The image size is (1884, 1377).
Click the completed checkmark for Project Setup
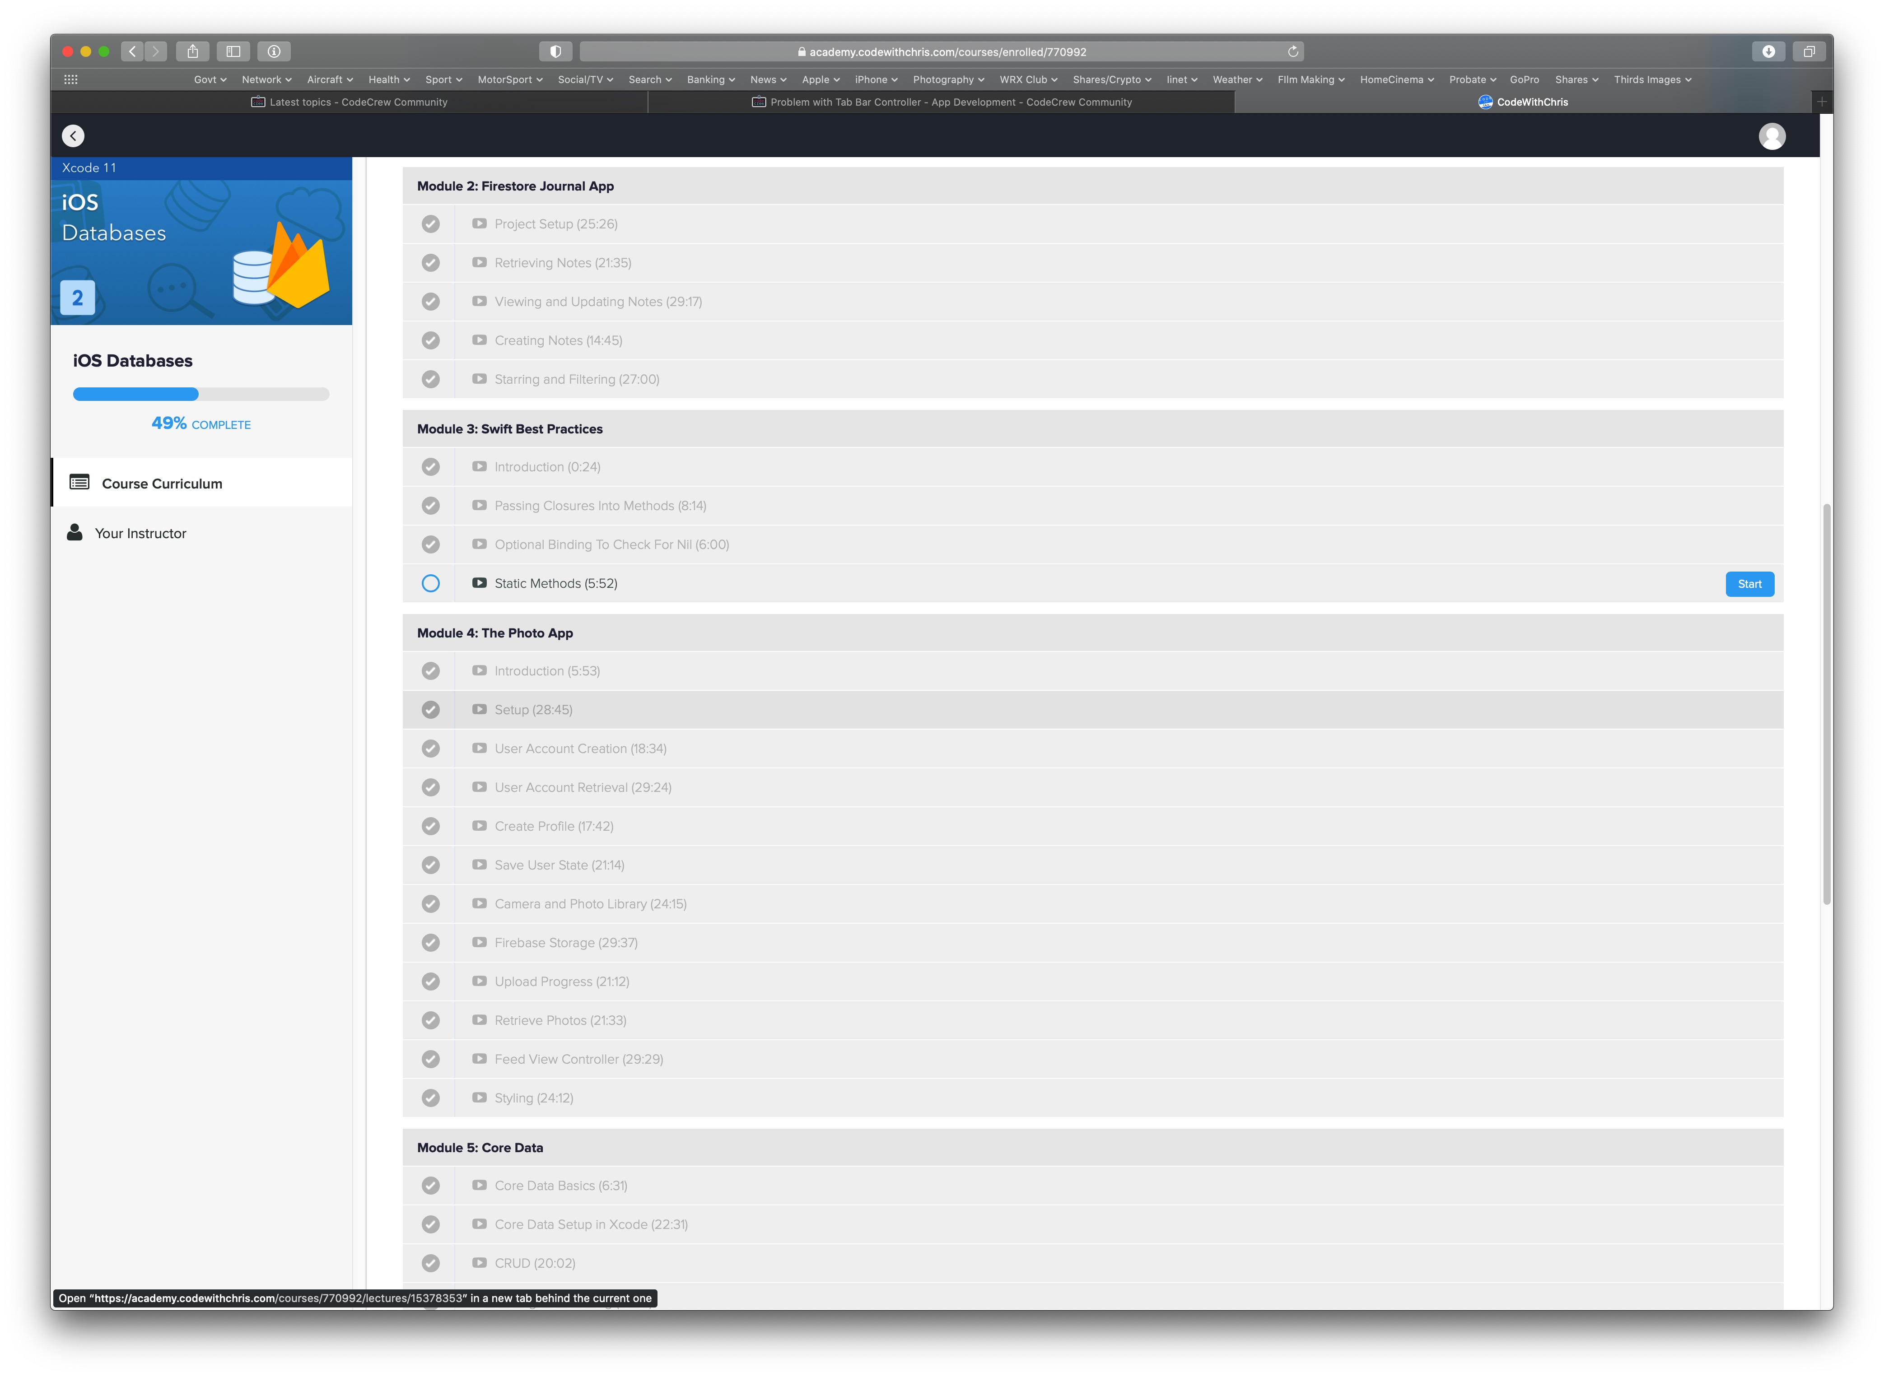430,224
